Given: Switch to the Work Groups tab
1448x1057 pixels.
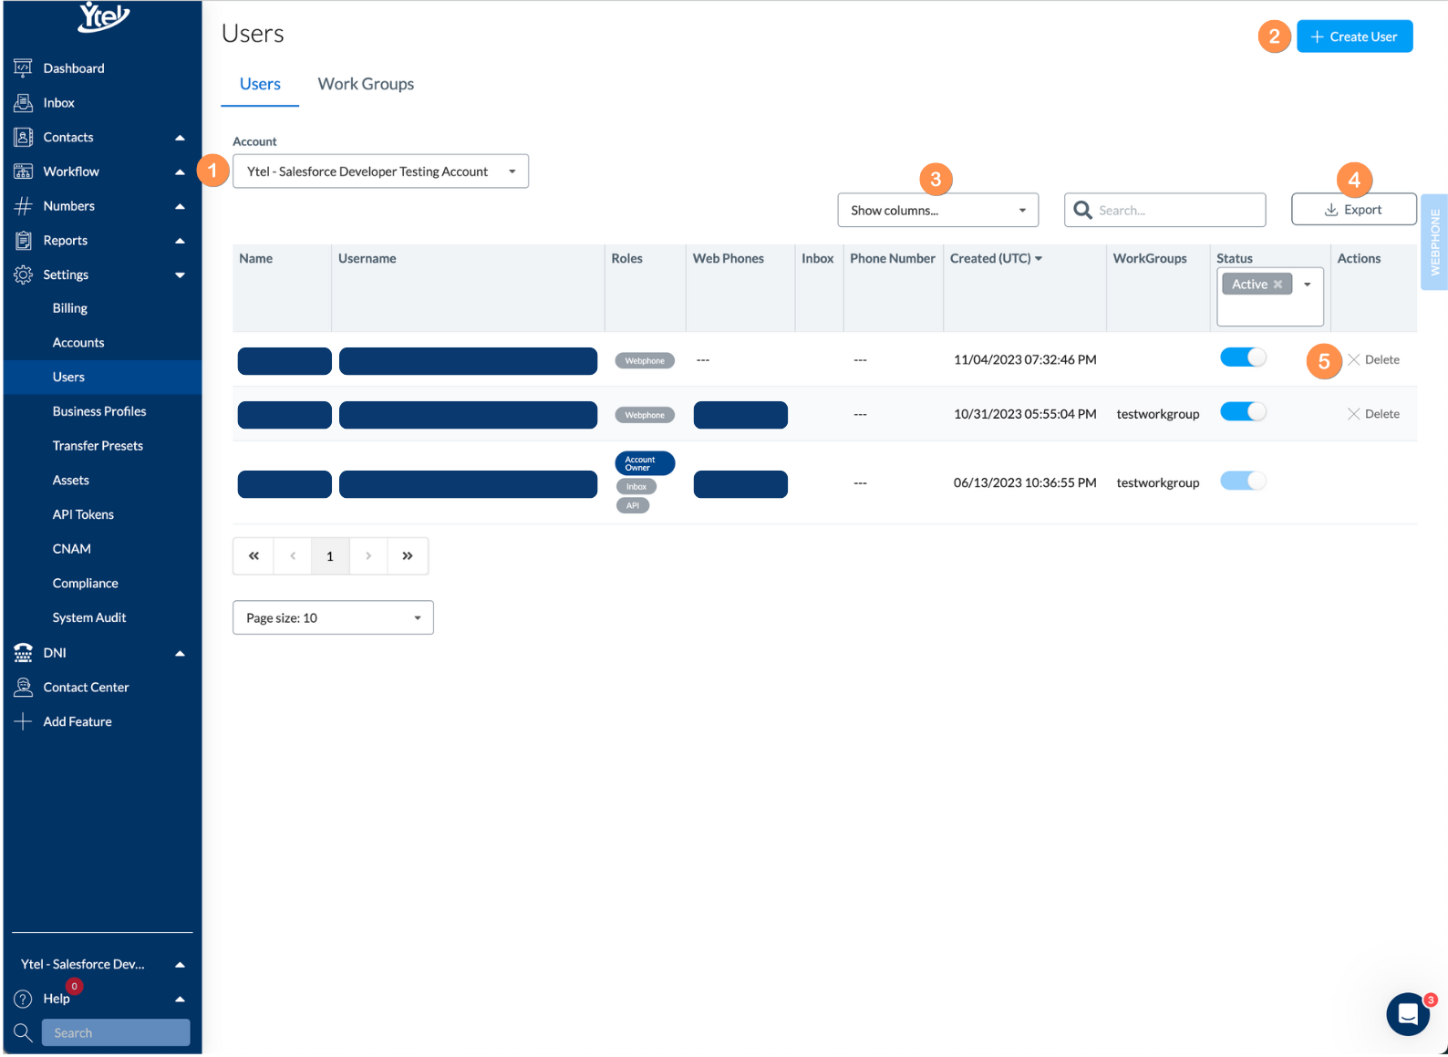Looking at the screenshot, I should click(x=366, y=84).
